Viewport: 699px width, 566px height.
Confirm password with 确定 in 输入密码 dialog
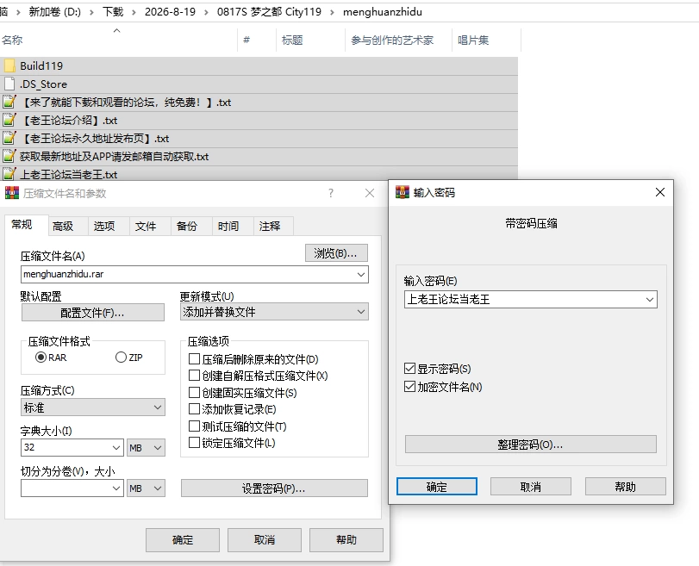point(437,487)
